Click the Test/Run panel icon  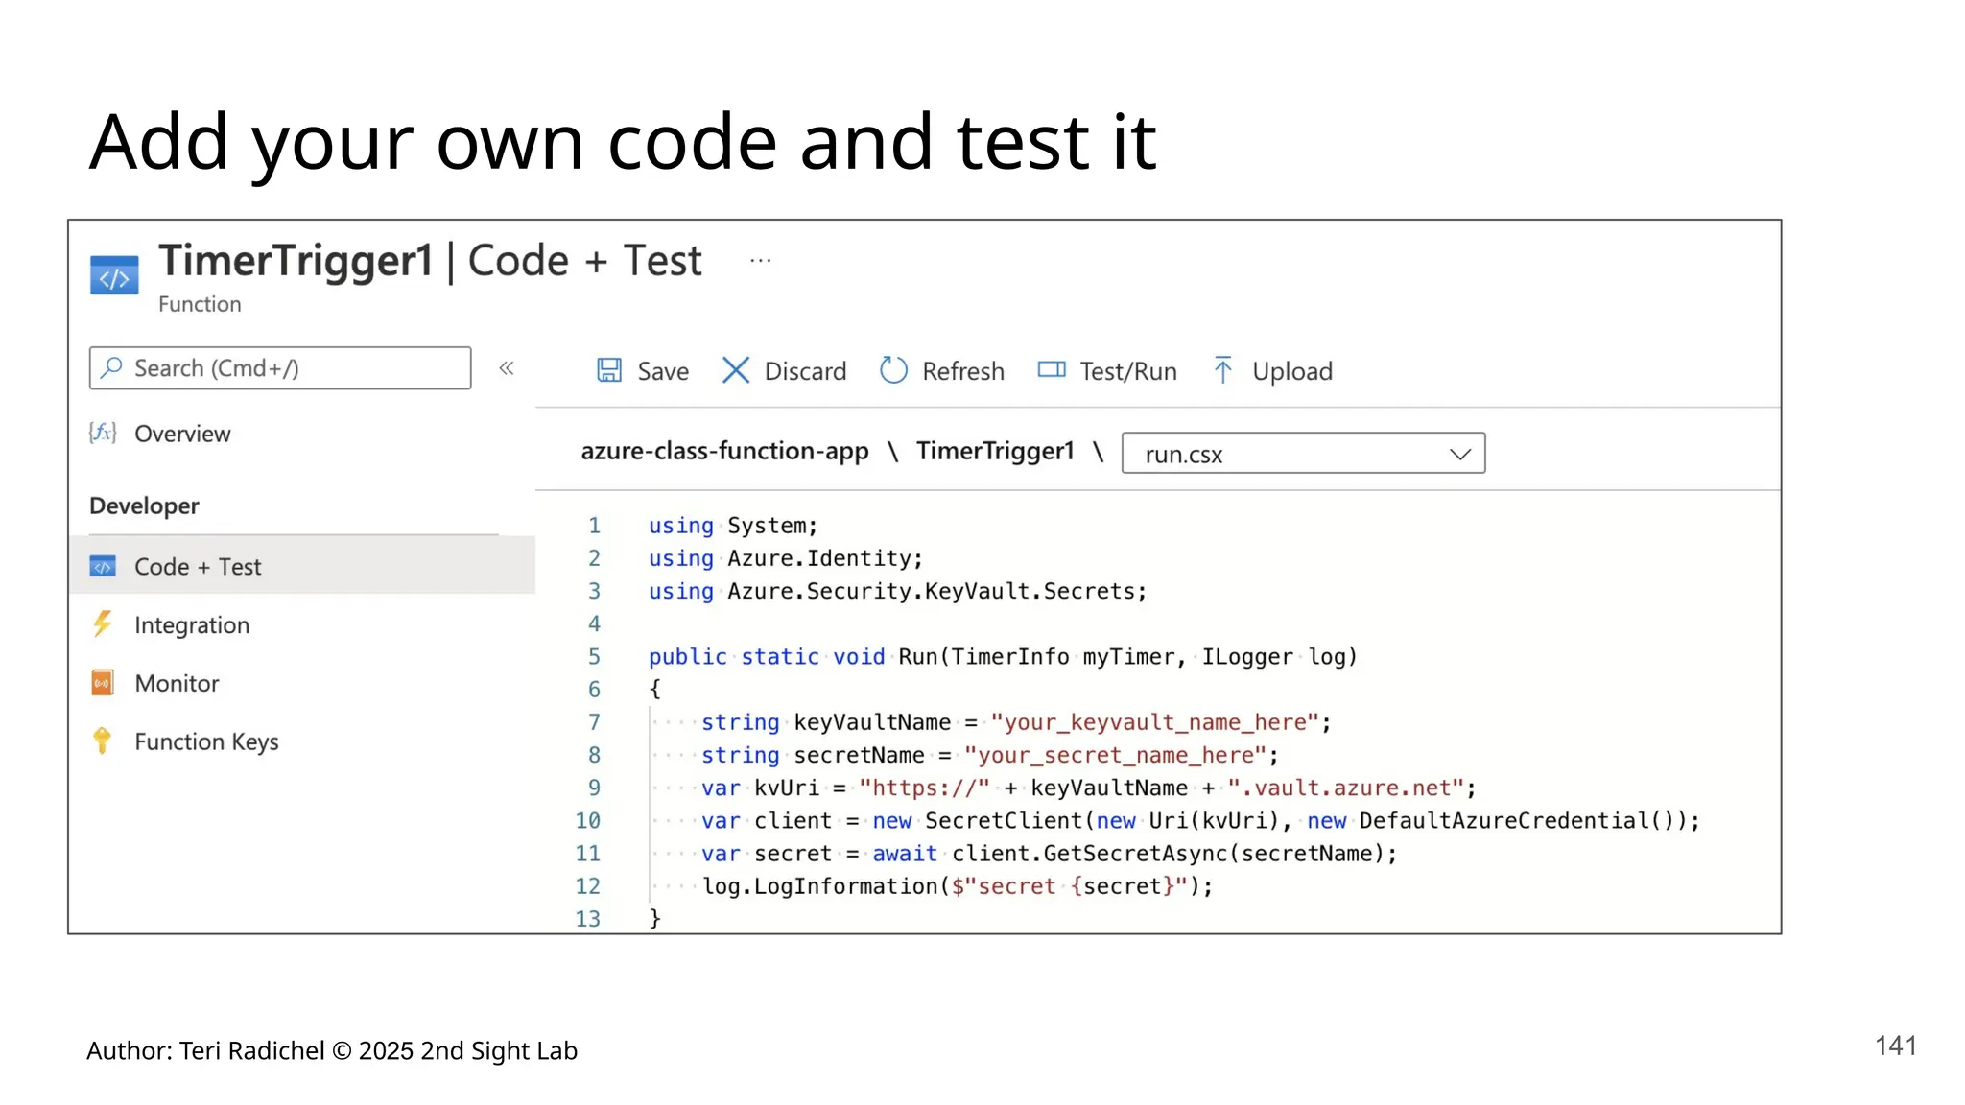pyautogui.click(x=1052, y=370)
